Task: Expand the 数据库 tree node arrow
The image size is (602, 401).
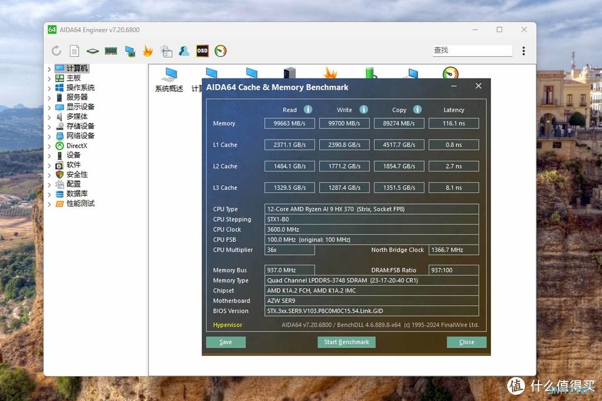Action: (49, 194)
